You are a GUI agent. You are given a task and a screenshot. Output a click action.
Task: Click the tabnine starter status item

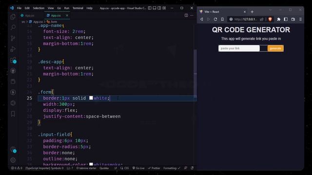86,168
